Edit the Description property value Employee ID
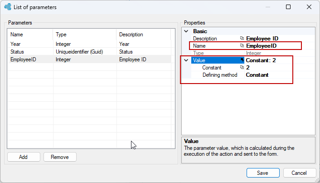320x183 pixels. point(280,39)
